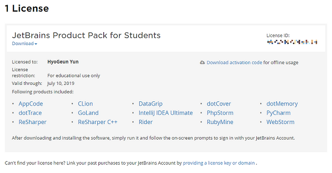Open the Download activation code link
Image resolution: width=332 pixels, height=173 pixels.
pos(234,62)
